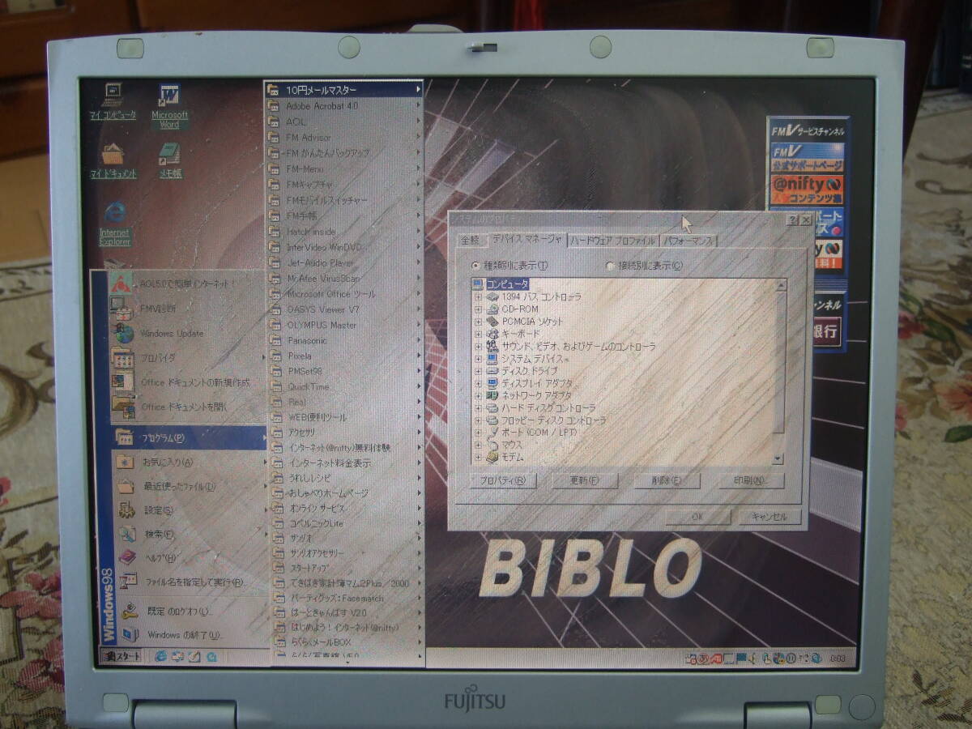
Task: Click the マウス device icon
Action: tap(492, 446)
